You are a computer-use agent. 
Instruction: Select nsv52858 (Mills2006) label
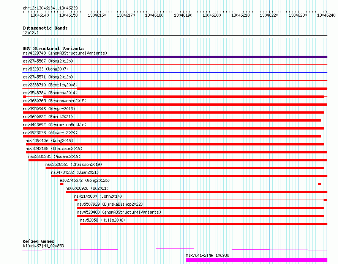103,220
